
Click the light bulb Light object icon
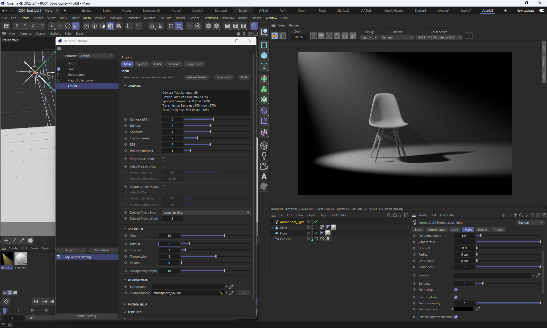(x=264, y=156)
